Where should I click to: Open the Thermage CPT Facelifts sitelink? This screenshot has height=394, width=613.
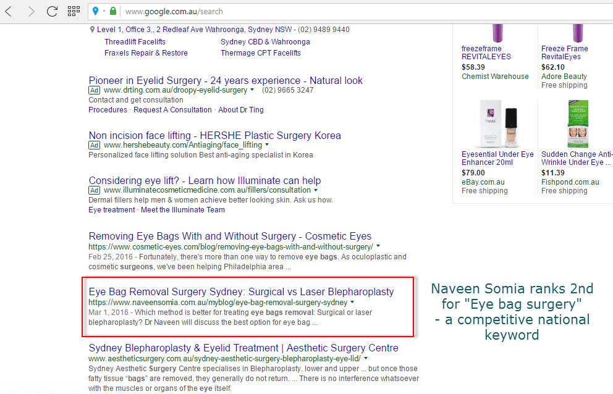tap(261, 52)
